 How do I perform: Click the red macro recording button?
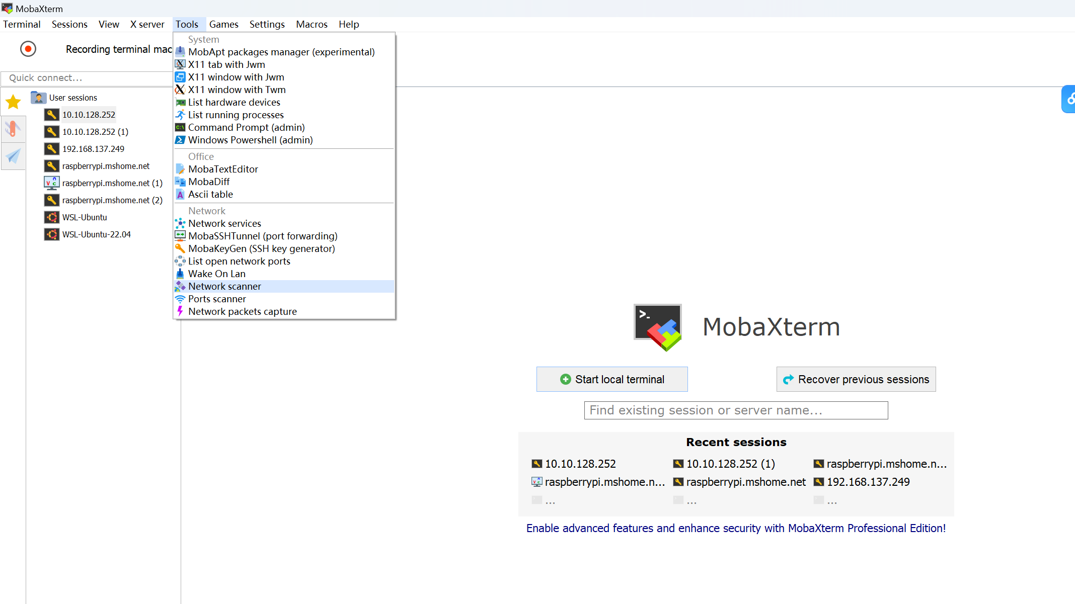coord(28,49)
